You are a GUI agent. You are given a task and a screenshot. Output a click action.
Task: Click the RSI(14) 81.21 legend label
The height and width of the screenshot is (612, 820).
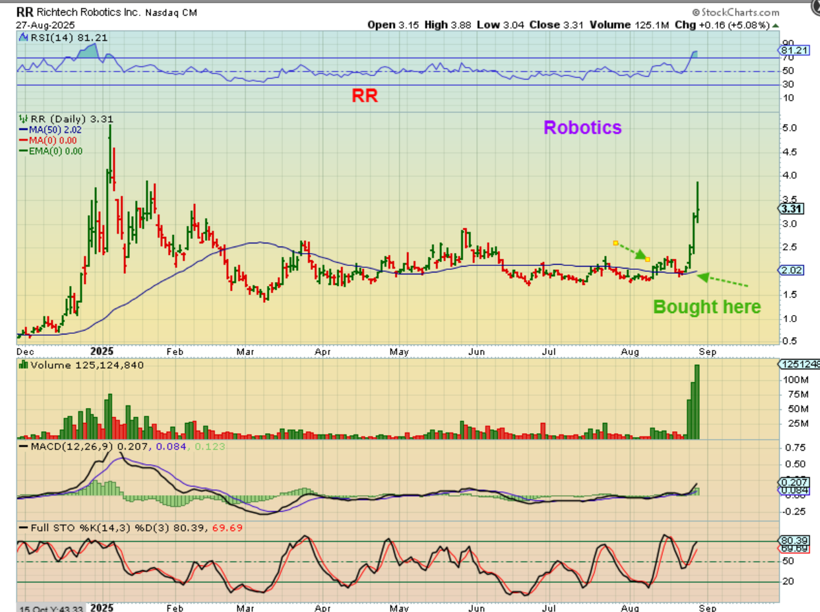pyautogui.click(x=68, y=37)
